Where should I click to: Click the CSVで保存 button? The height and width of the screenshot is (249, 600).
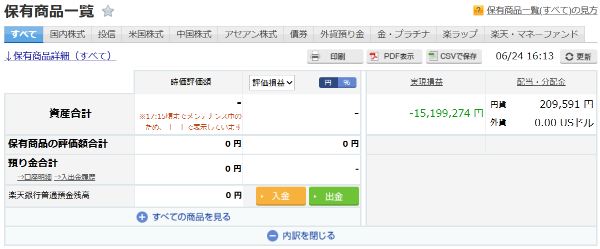point(454,56)
